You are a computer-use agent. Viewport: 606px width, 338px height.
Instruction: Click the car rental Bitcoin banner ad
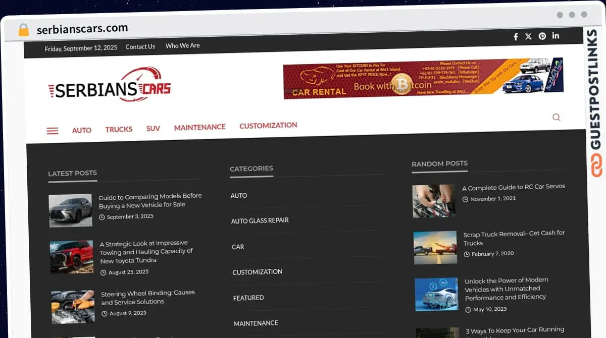(x=423, y=78)
